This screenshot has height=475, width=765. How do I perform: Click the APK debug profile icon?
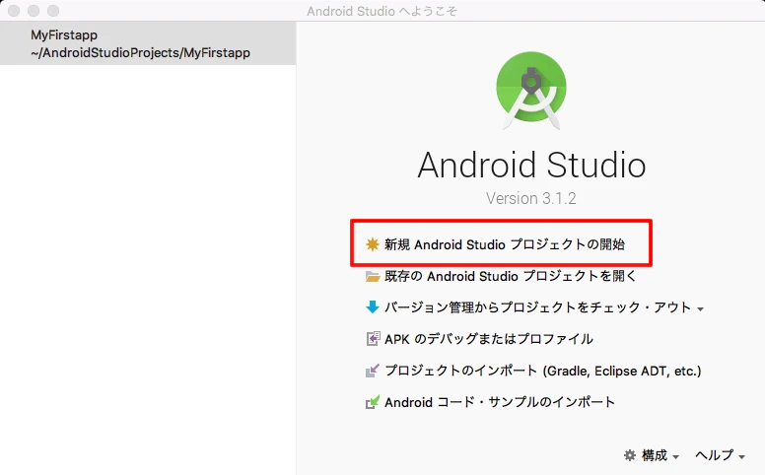[x=373, y=338]
